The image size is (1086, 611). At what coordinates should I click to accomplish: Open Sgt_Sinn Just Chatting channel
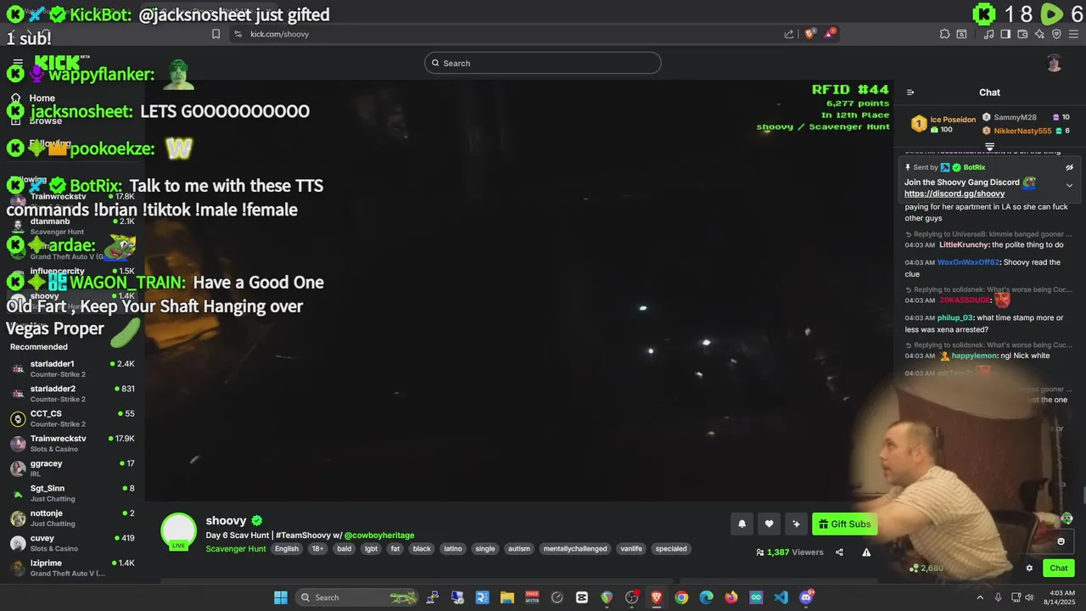[x=72, y=492]
